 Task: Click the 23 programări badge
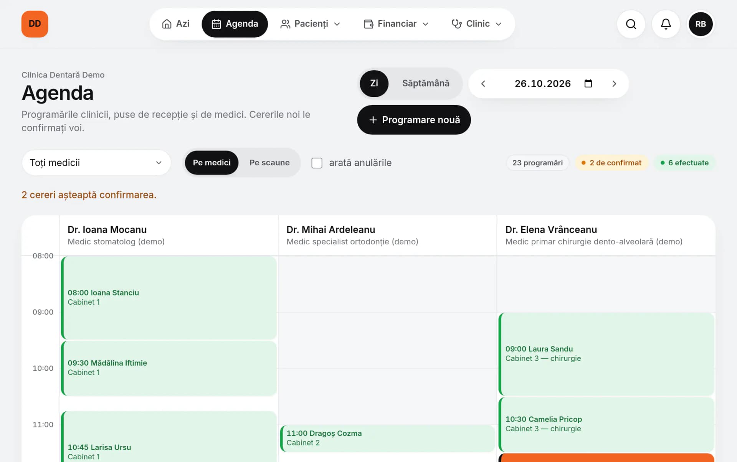coord(537,163)
